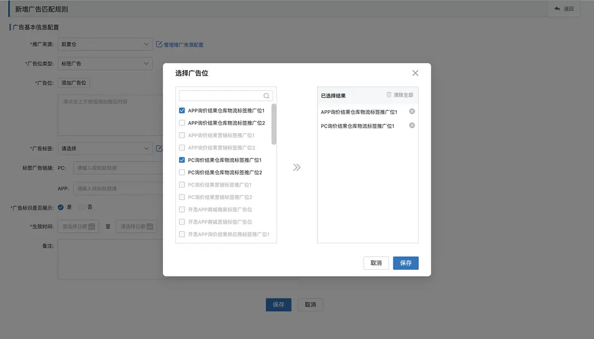Check PC询价结果营销标签推广位1 checkbox
The height and width of the screenshot is (339, 594).
point(182,185)
